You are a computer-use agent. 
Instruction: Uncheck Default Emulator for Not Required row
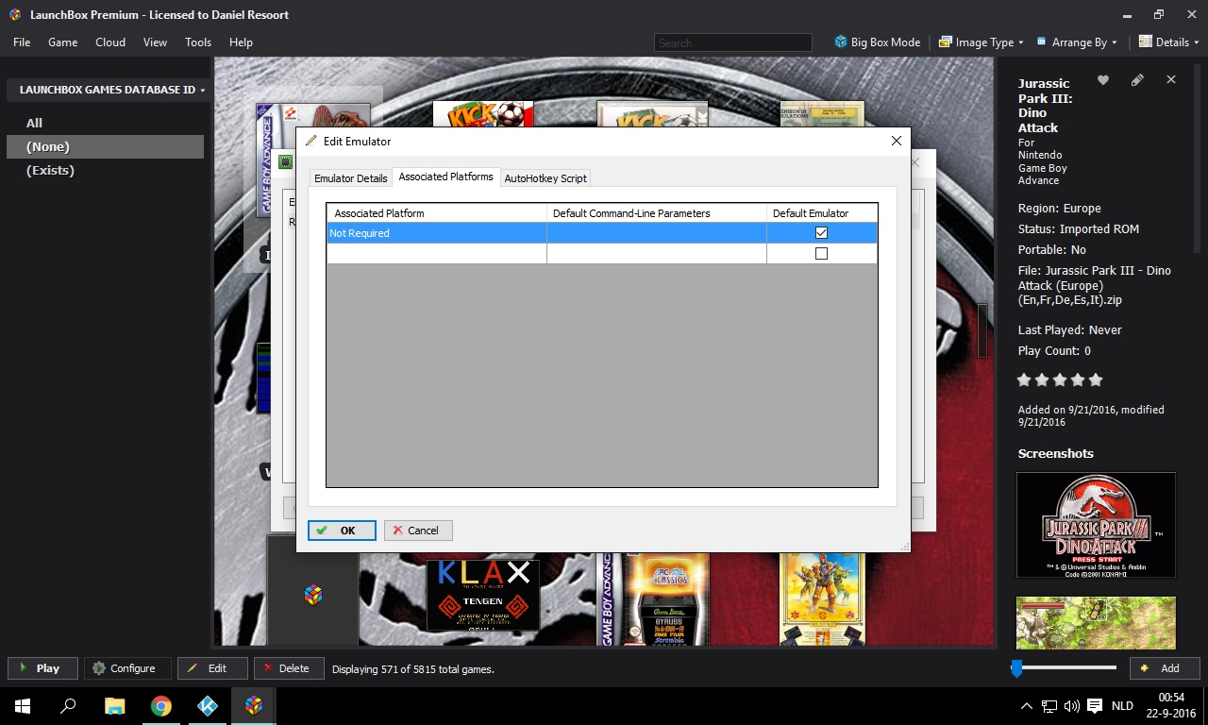(821, 233)
